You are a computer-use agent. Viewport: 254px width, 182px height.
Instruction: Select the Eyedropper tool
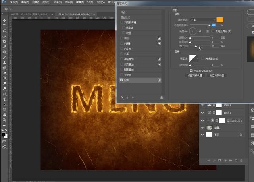point(4,47)
